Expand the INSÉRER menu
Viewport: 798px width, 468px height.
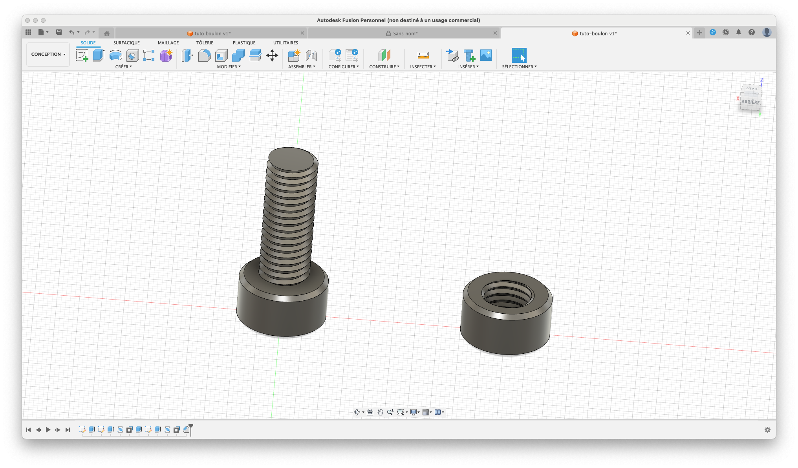coord(468,67)
